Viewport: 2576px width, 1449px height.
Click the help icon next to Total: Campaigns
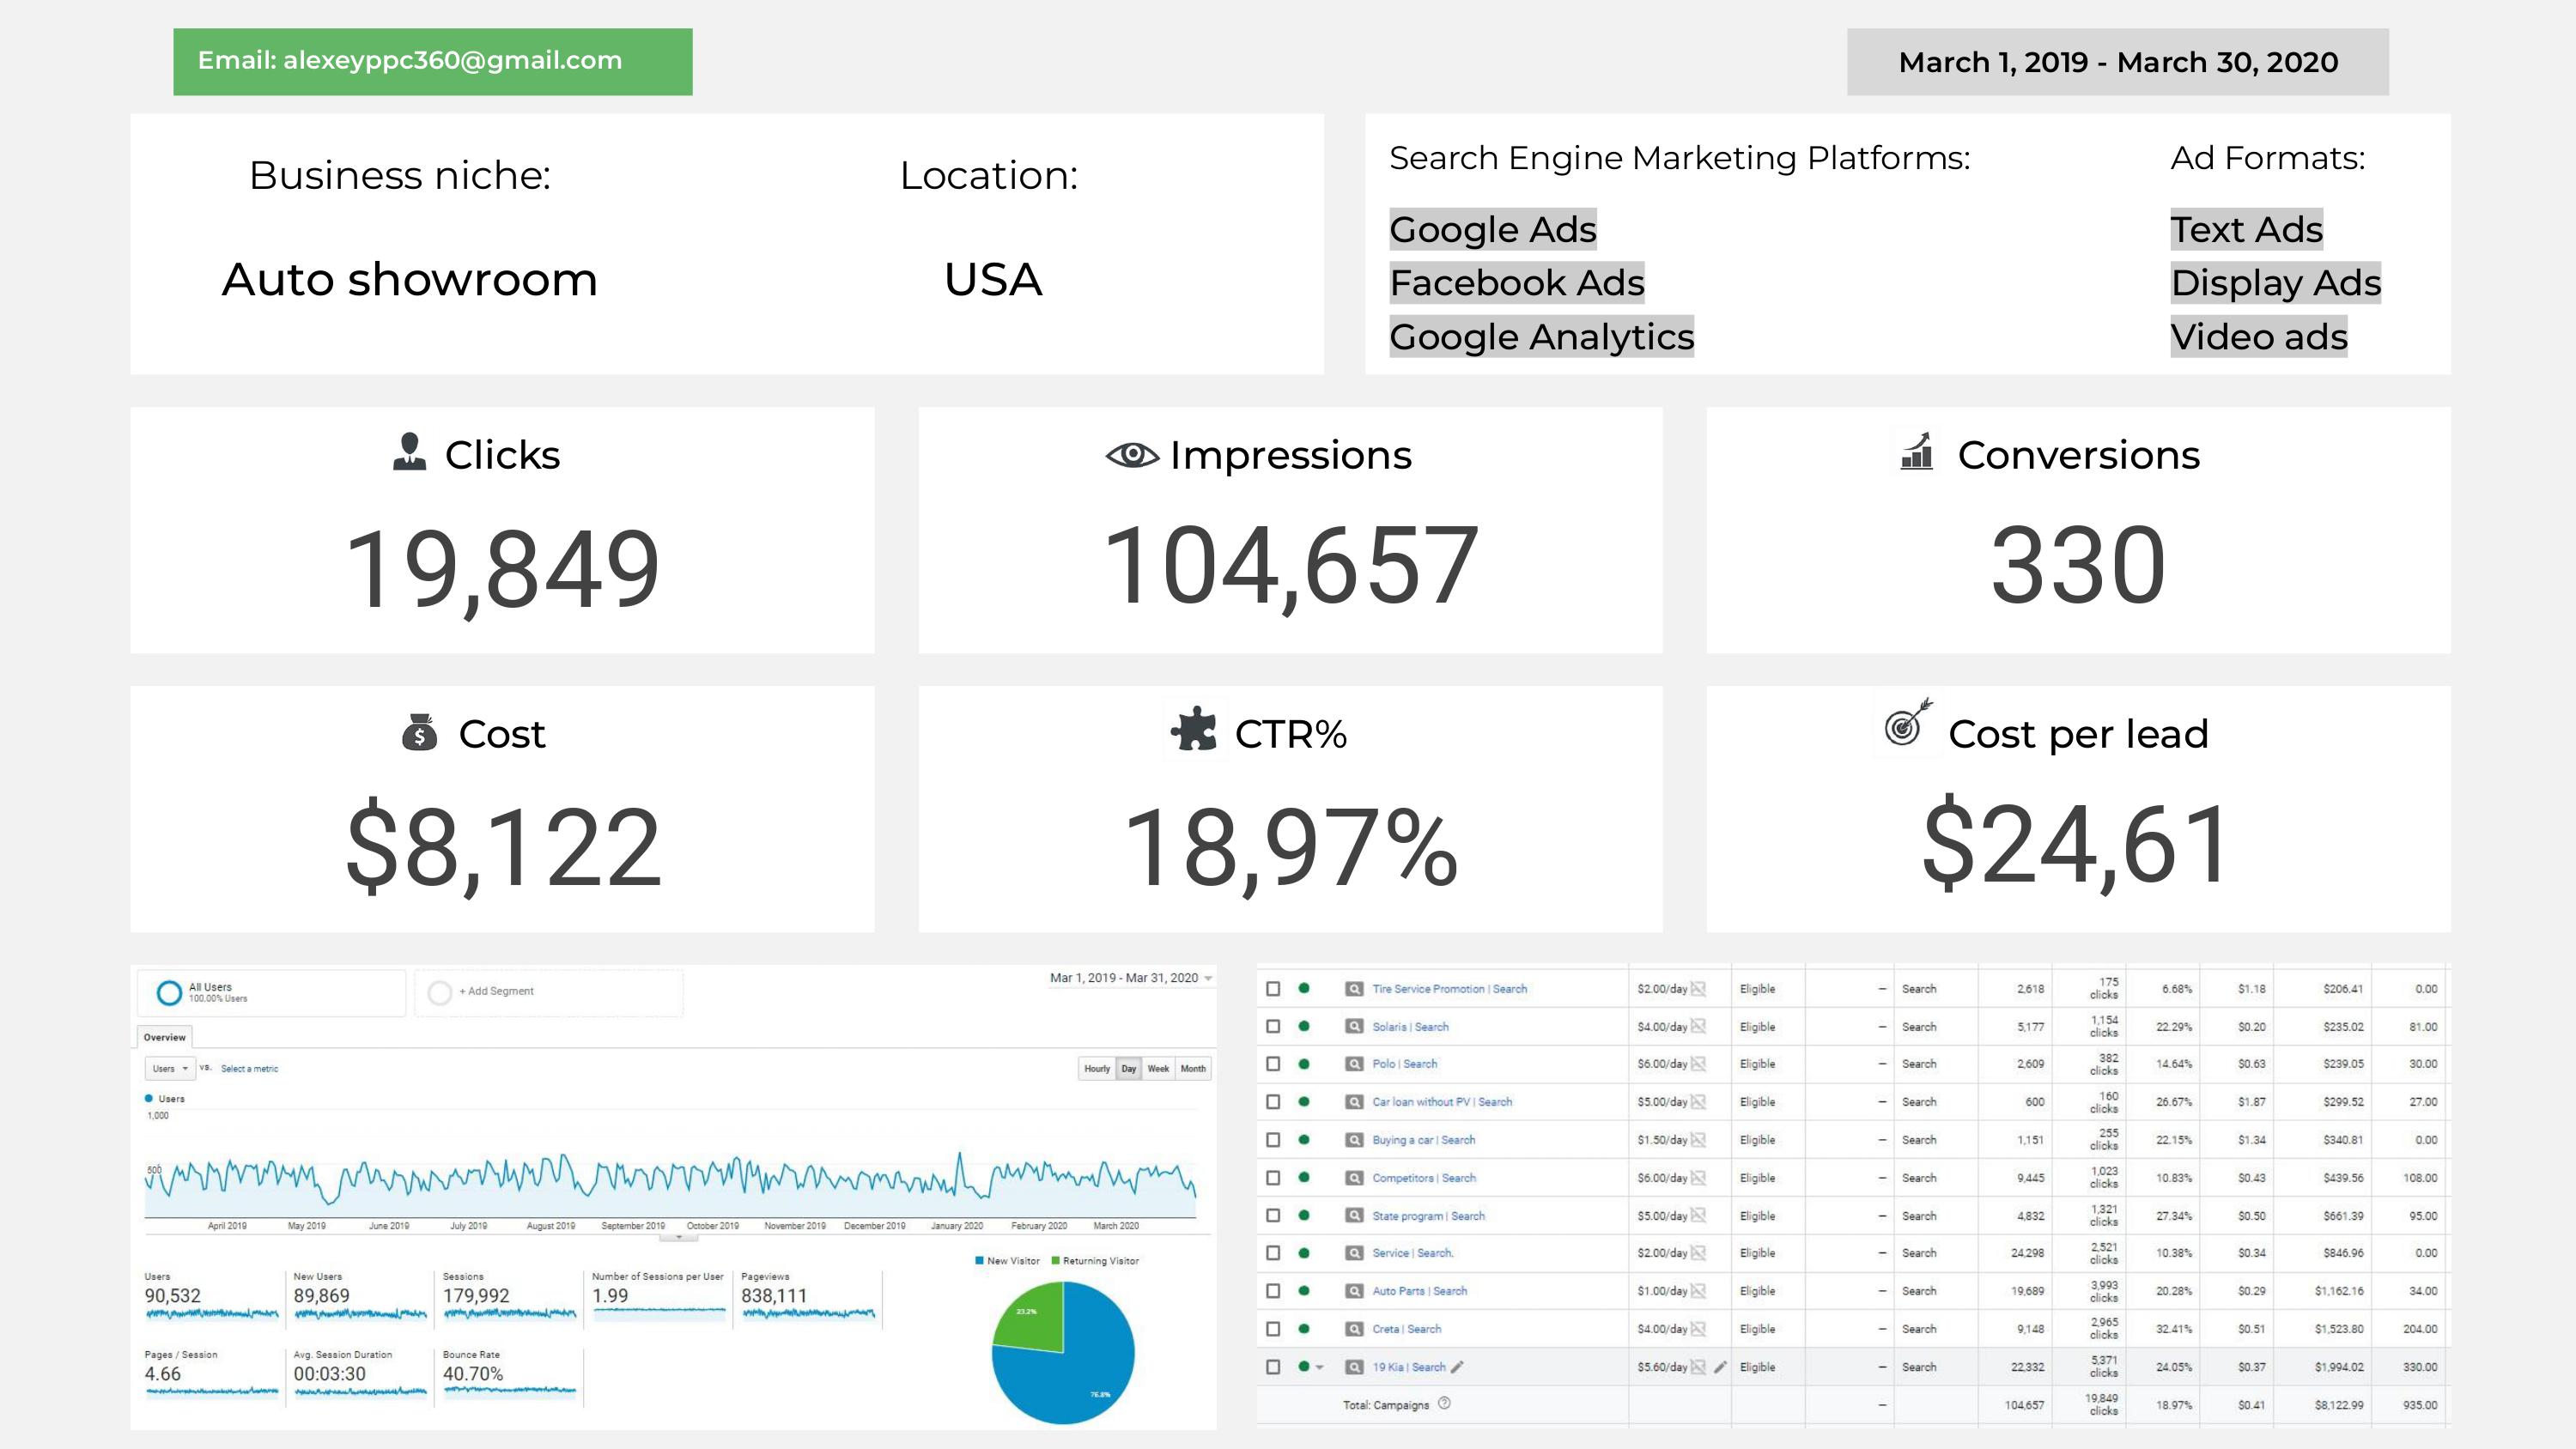[x=1444, y=1404]
